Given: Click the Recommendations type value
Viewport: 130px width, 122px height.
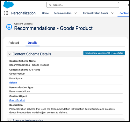Looking at the screenshot, I should (x=19, y=91).
